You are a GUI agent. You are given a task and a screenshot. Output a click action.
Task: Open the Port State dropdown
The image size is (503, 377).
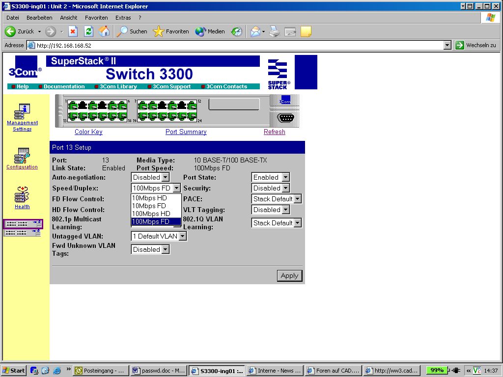(271, 177)
